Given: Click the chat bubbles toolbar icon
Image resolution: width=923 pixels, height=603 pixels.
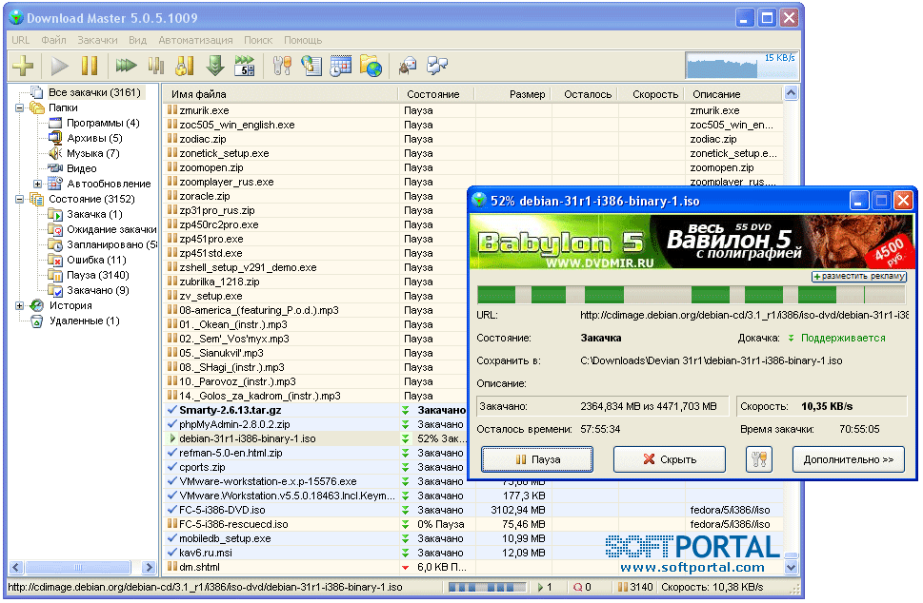Looking at the screenshot, I should point(437,66).
